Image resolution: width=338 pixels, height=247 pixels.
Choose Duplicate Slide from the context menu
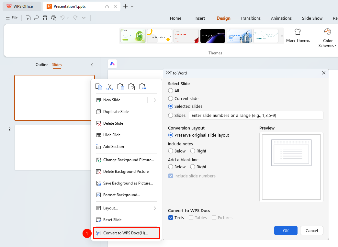pyautogui.click(x=126, y=112)
